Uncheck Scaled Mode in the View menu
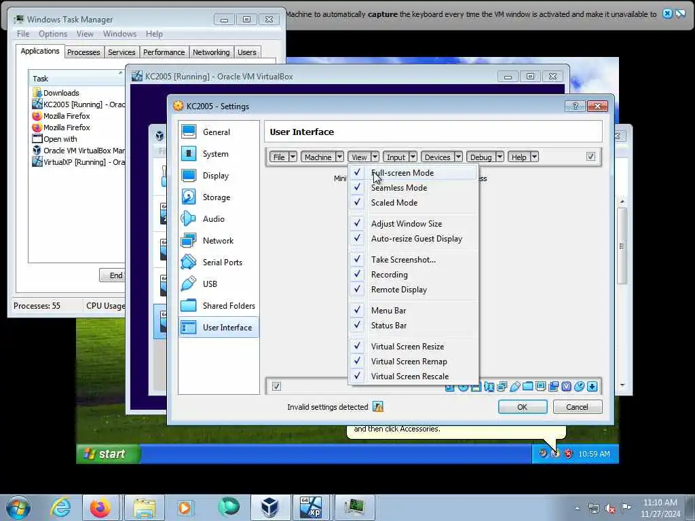695x521 pixels. click(413, 202)
